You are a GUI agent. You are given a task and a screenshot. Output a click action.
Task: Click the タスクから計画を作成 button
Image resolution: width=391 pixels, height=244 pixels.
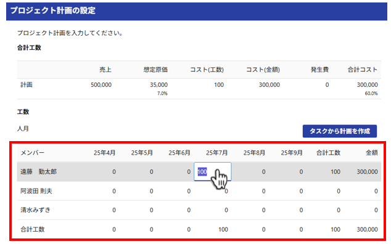click(x=340, y=131)
